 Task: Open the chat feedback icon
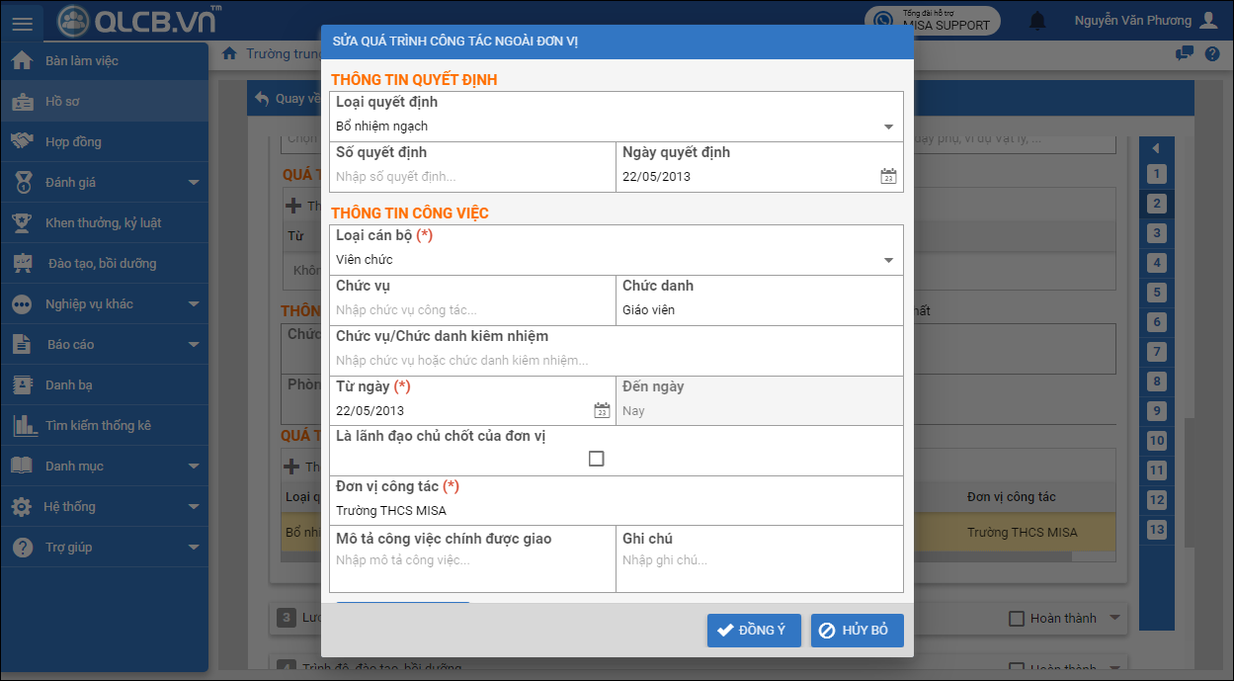pos(1185,54)
